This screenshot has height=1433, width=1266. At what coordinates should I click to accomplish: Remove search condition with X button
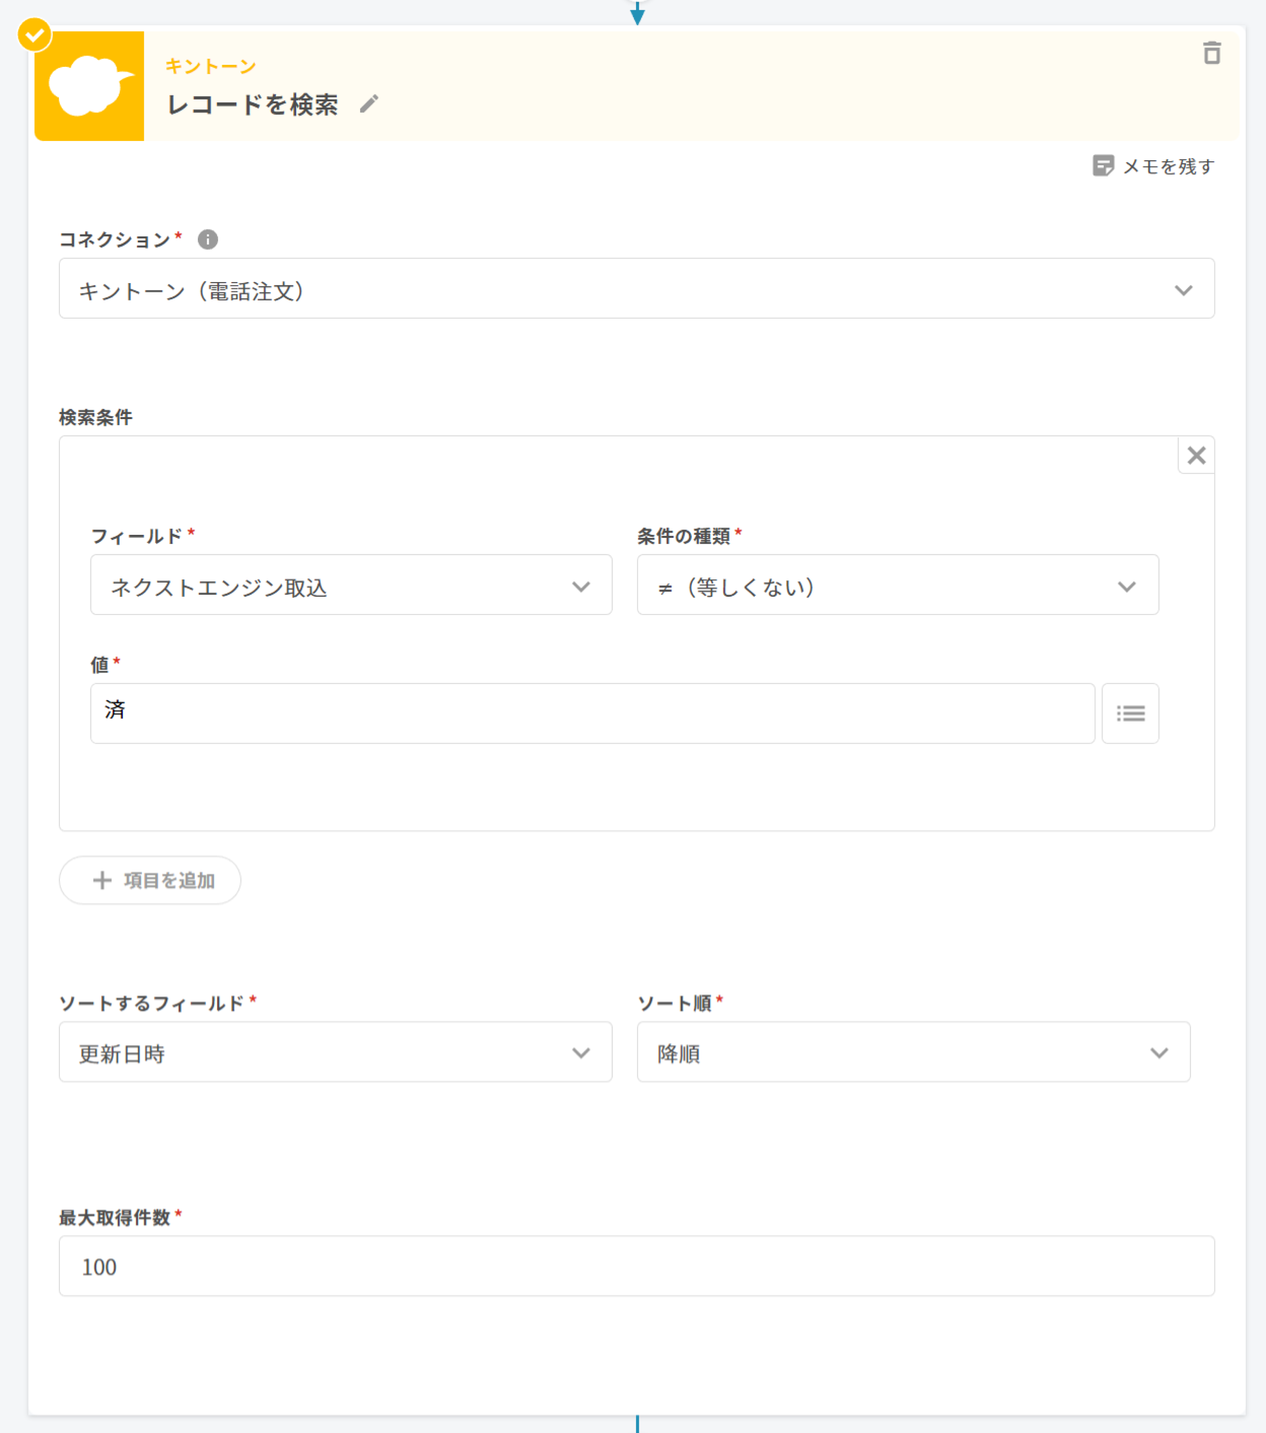(1196, 456)
